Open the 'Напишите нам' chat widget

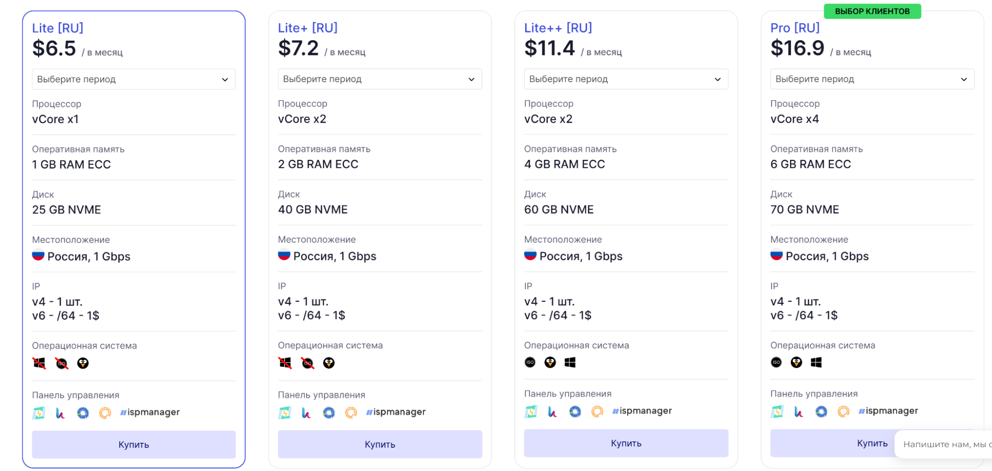pos(943,444)
